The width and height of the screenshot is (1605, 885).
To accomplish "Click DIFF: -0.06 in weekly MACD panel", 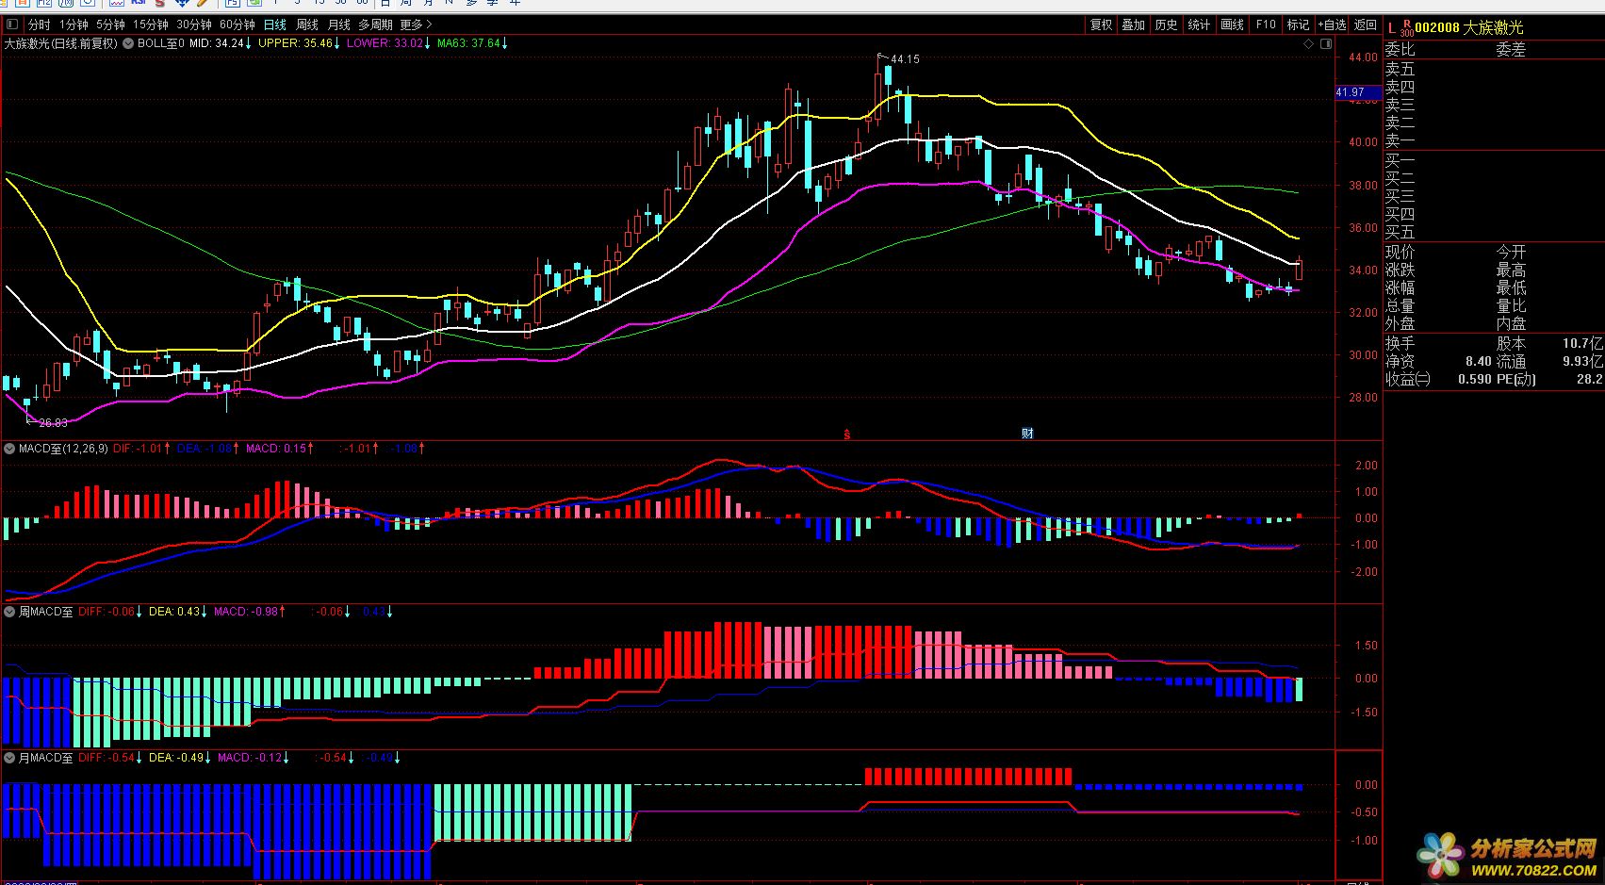I will click(108, 612).
